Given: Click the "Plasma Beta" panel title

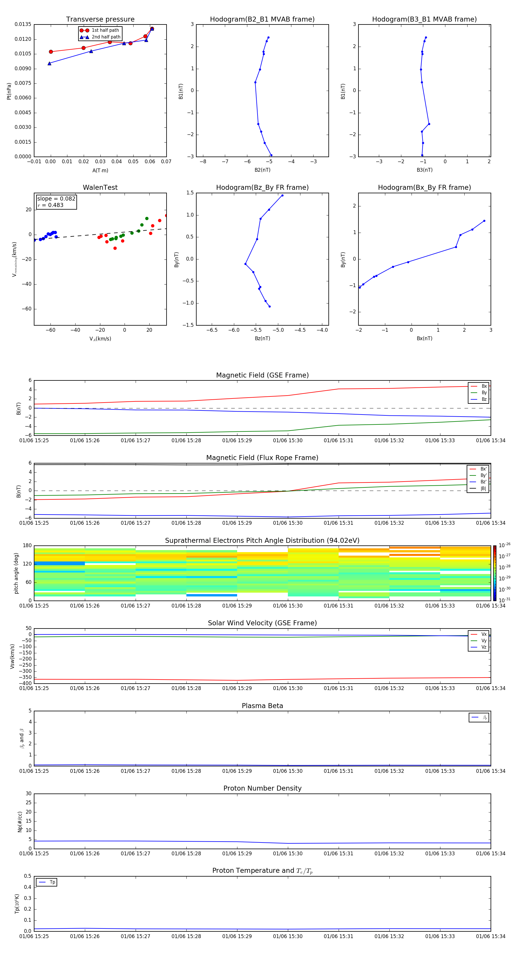Looking at the screenshot, I should [x=262, y=706].
